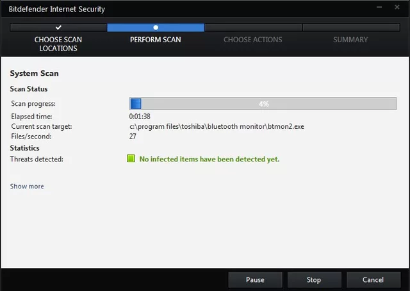The height and width of the screenshot is (291, 410).
Task: Open the Show more link
Action: (27, 187)
